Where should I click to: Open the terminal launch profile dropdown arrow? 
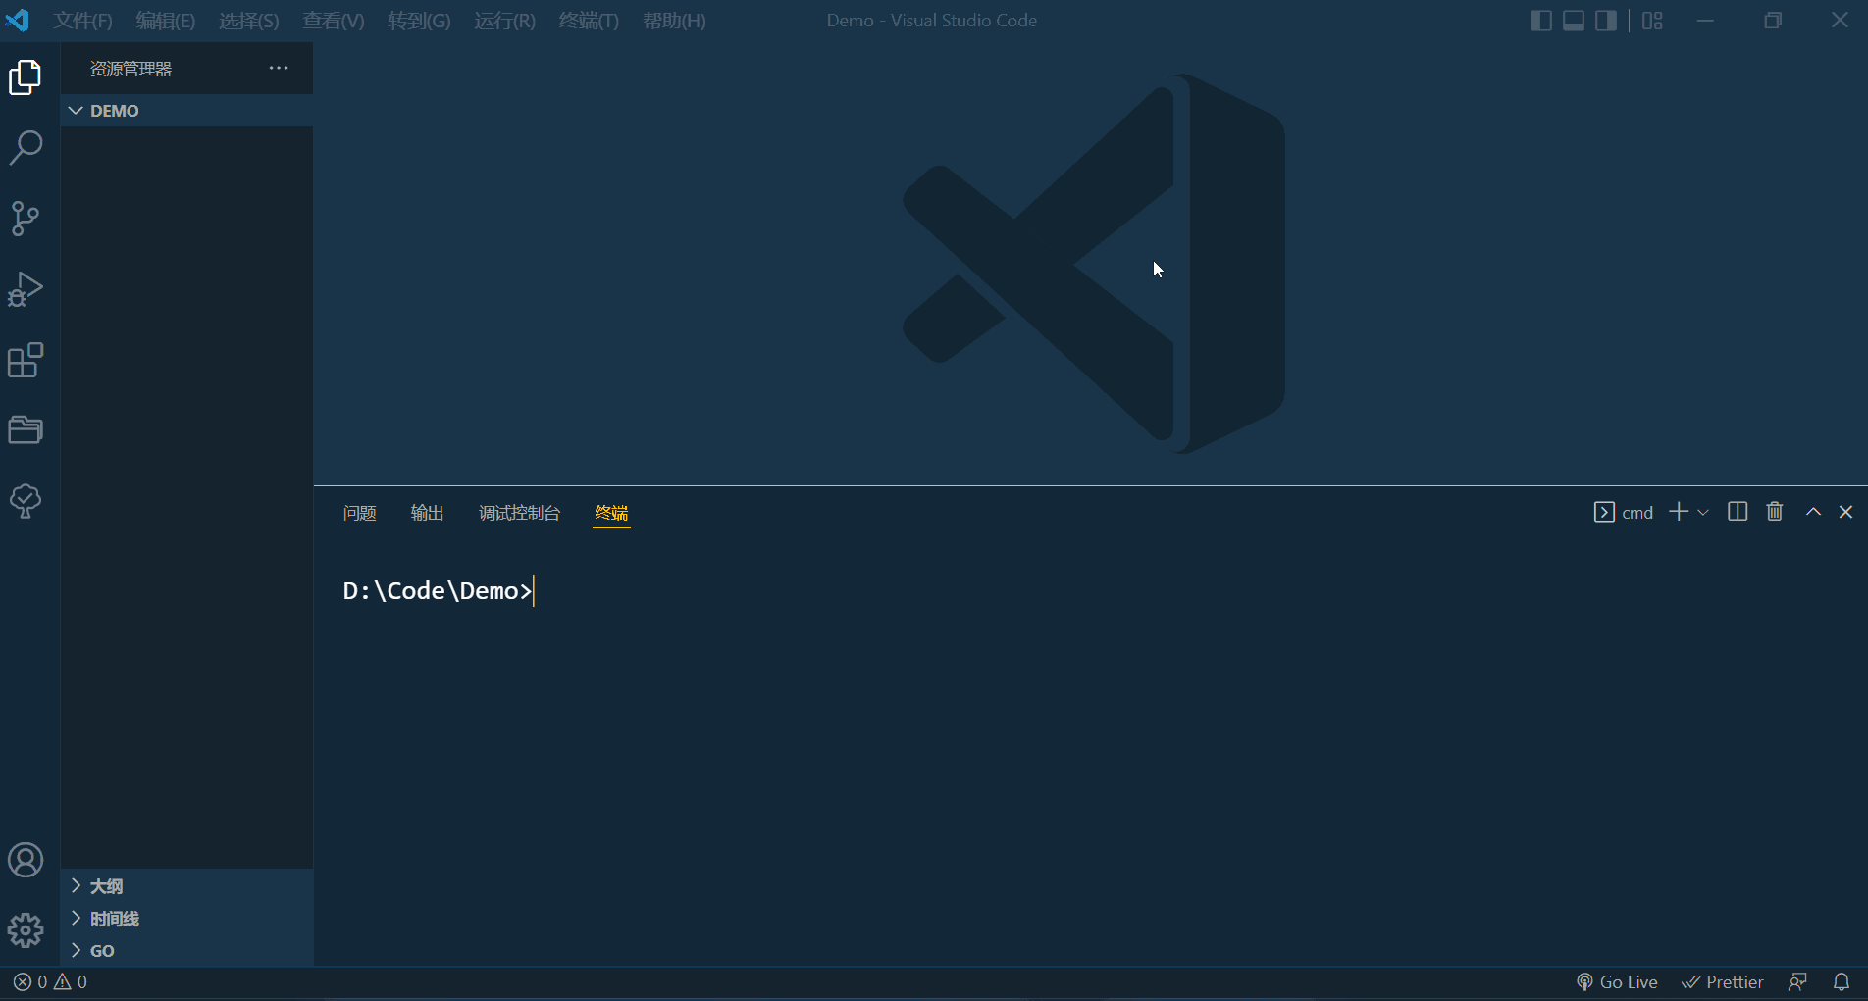click(1703, 512)
